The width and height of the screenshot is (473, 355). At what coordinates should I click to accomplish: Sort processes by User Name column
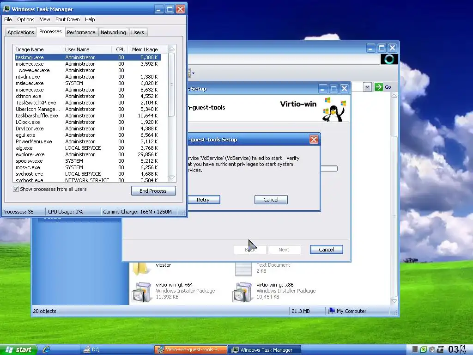87,49
